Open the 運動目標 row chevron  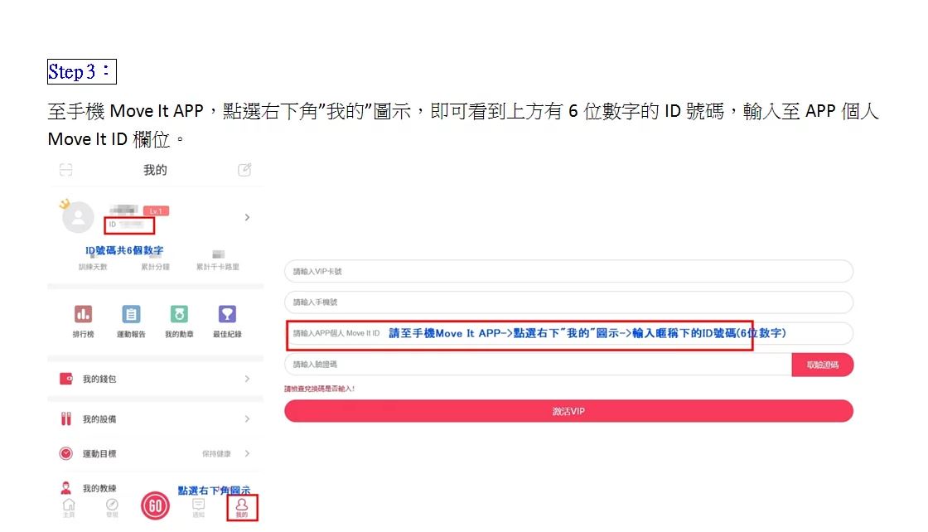coord(247,453)
